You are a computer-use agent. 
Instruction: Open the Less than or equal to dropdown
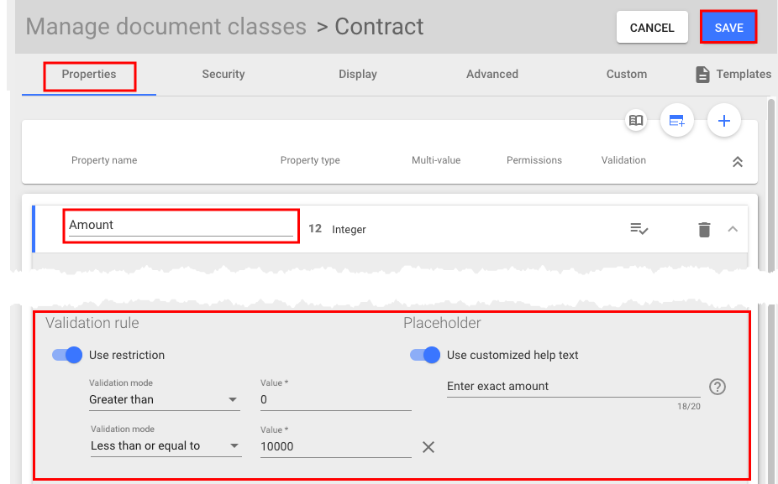tap(166, 445)
